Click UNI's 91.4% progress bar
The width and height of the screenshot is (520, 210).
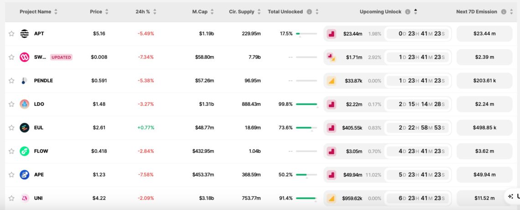point(307,199)
